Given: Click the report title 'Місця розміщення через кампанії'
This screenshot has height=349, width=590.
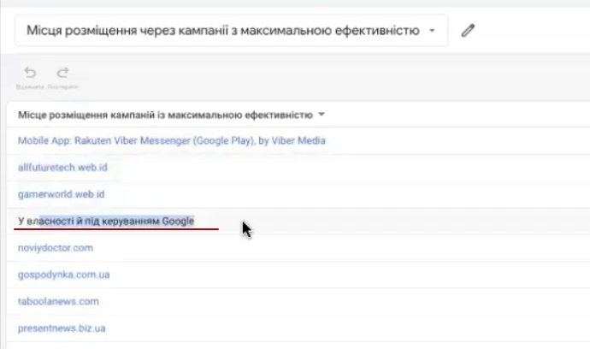Looking at the screenshot, I should [222, 31].
